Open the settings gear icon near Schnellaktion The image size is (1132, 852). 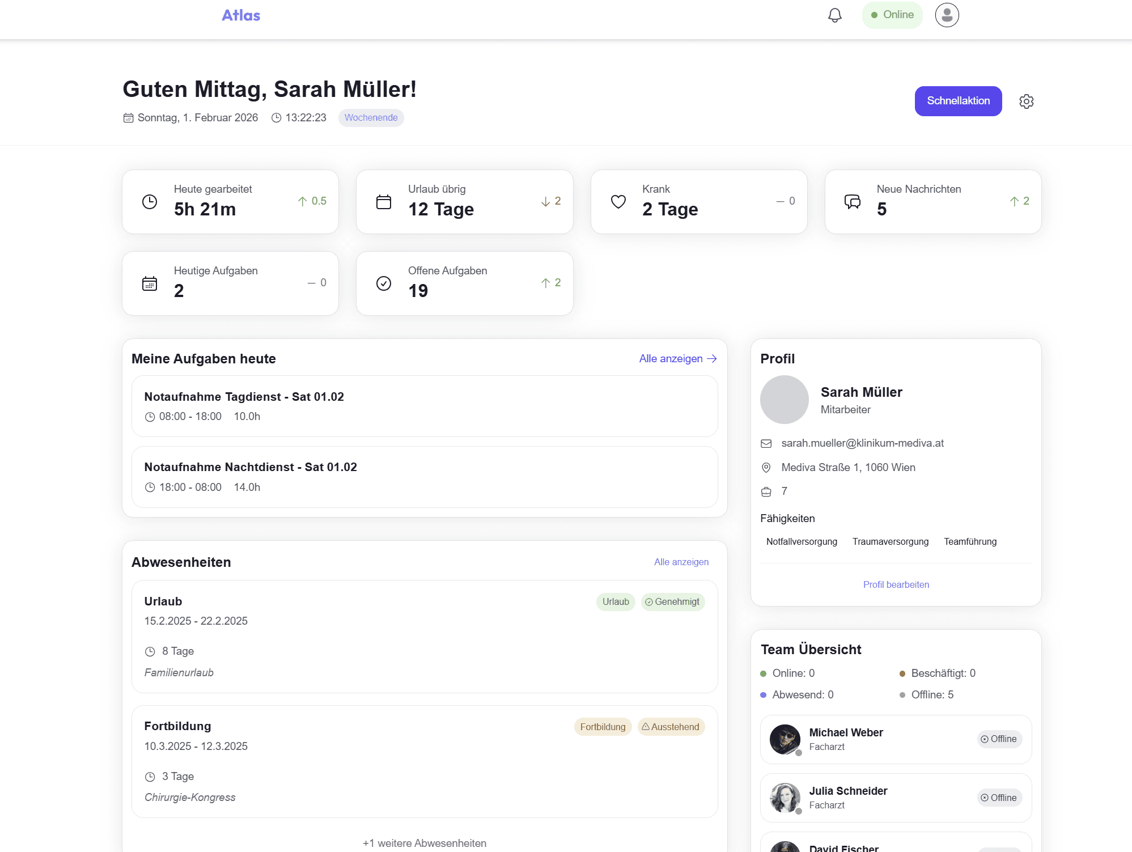click(x=1027, y=101)
